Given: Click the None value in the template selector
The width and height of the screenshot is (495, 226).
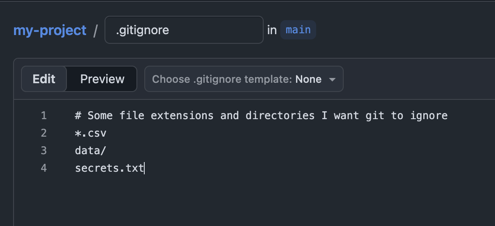Looking at the screenshot, I should pos(308,79).
